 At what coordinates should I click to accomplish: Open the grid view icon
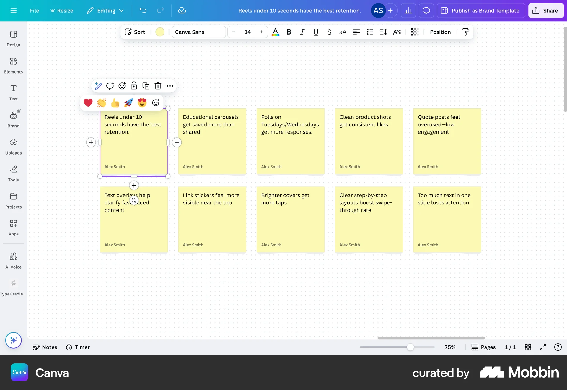click(x=528, y=347)
